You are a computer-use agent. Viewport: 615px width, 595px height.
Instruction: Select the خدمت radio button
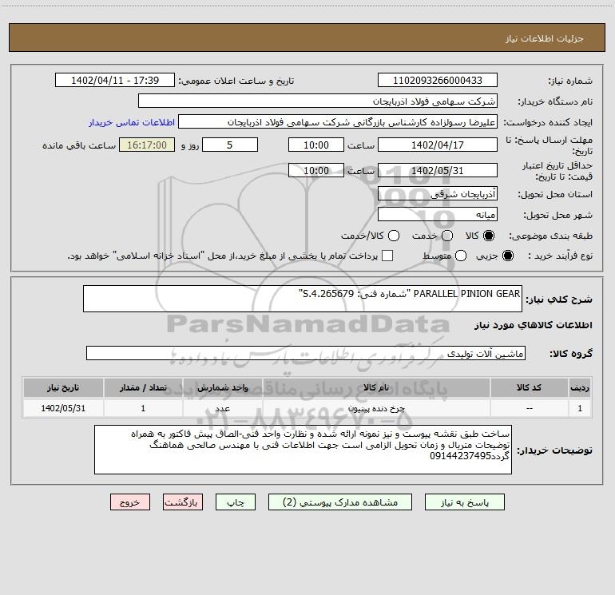pyautogui.click(x=447, y=236)
